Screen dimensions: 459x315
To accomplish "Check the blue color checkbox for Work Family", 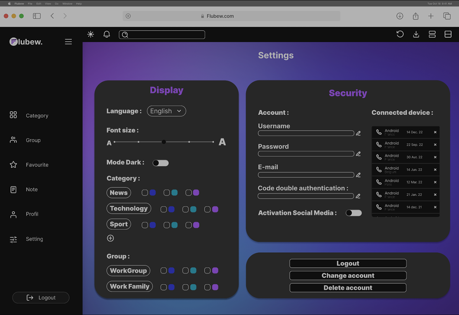I will (164, 287).
